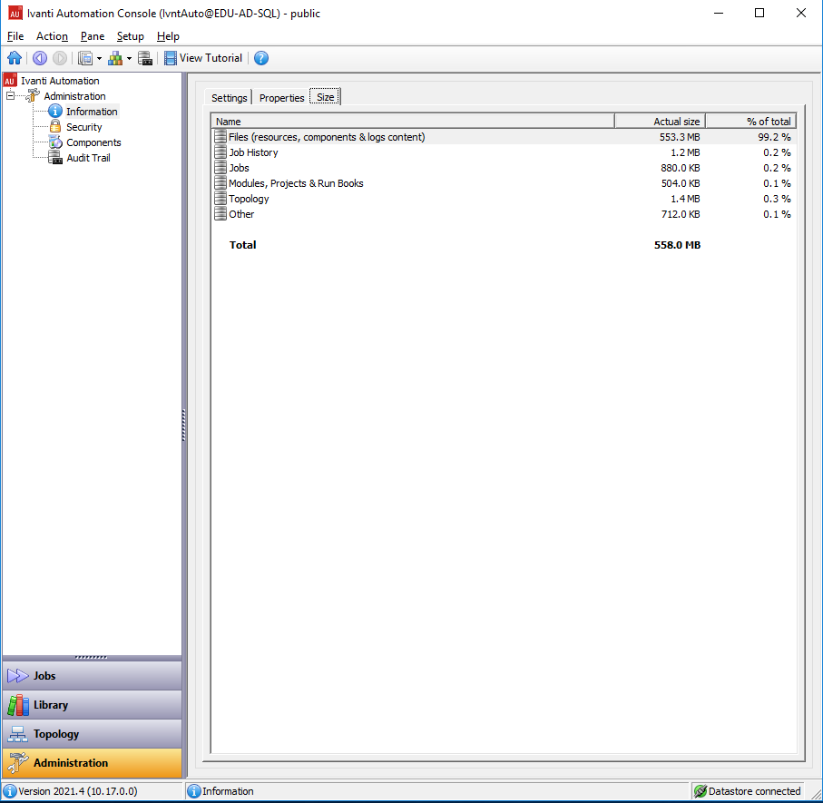Click the Files row database icon

(220, 137)
